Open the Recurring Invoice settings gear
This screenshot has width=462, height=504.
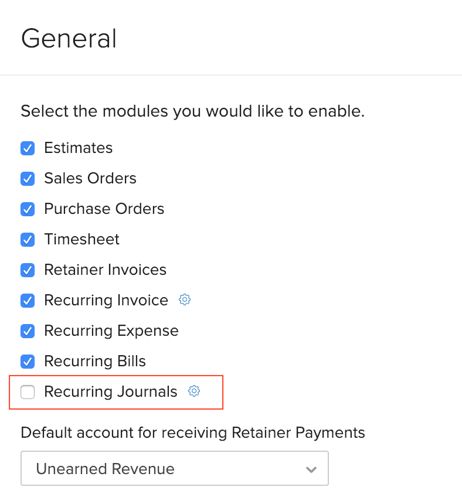click(185, 300)
